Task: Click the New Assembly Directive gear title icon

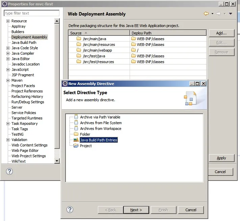Action: 65,83
